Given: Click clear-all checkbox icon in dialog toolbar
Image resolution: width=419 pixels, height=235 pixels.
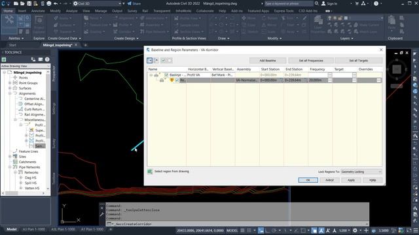Looking at the screenshot, I should click(x=170, y=61).
